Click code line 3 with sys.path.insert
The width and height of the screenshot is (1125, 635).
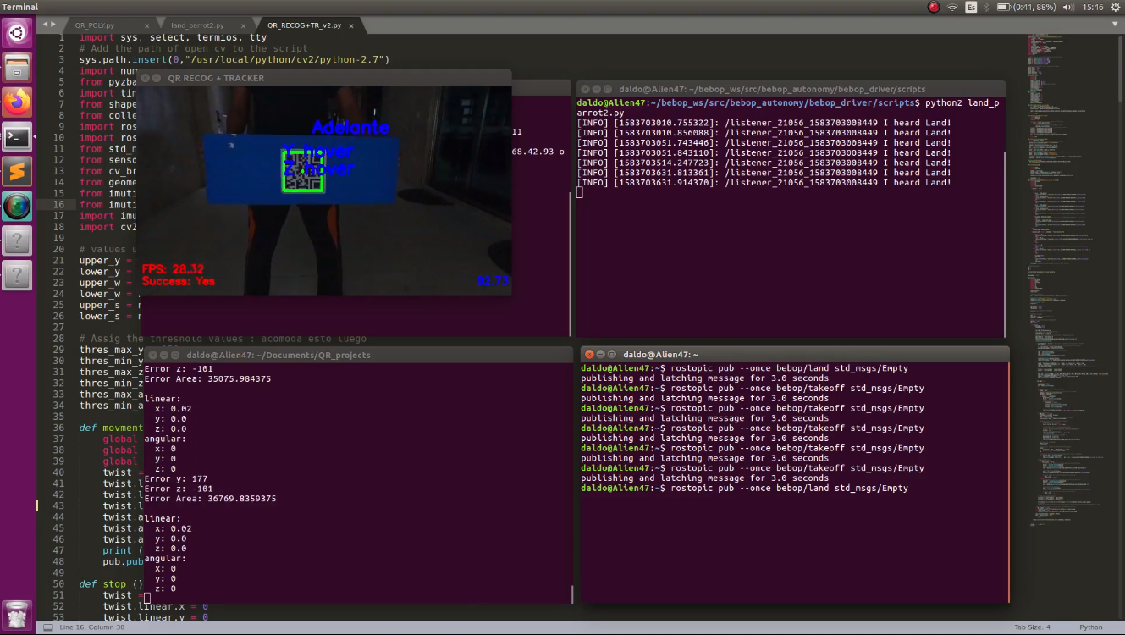click(x=234, y=59)
